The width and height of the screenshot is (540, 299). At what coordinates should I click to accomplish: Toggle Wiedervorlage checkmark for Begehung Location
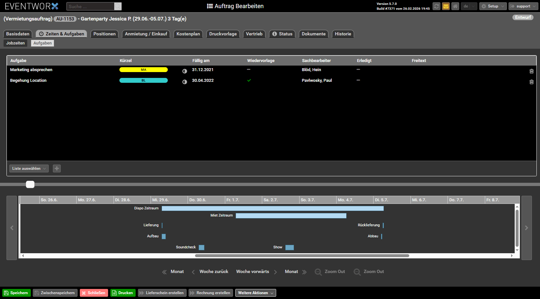[x=249, y=81]
